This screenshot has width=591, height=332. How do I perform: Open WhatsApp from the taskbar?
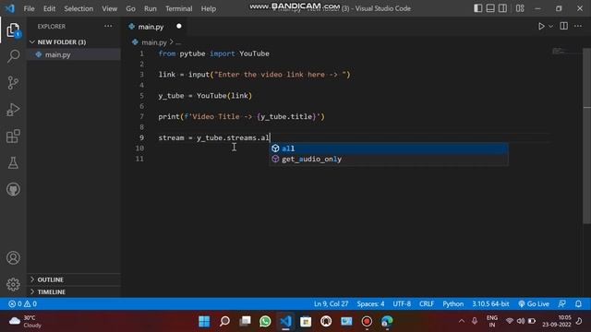265,322
